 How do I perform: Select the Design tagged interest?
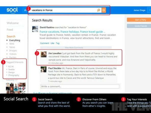pos(11,72)
